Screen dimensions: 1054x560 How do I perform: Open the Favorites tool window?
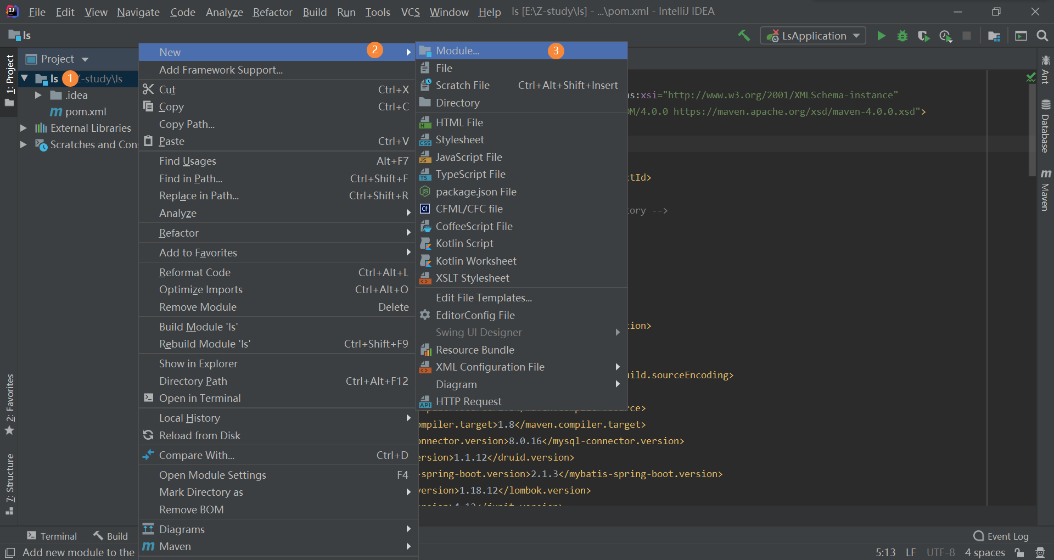point(9,405)
